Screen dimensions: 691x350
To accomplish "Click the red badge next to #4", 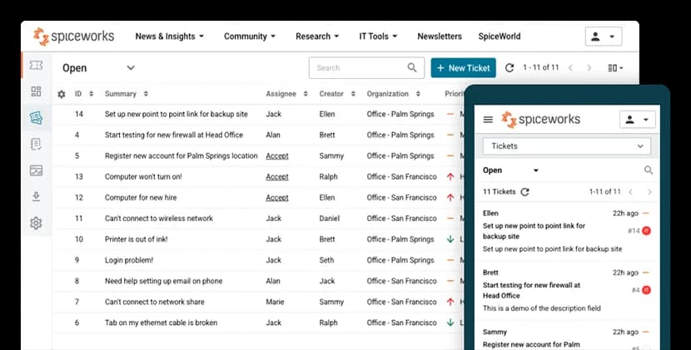I will [x=647, y=289].
